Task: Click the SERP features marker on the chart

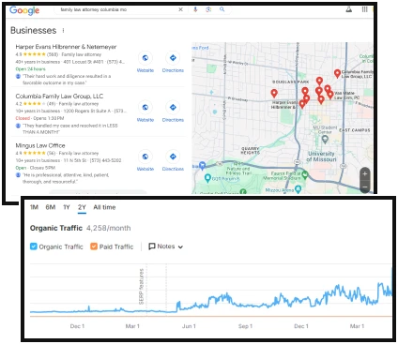Action: click(141, 286)
